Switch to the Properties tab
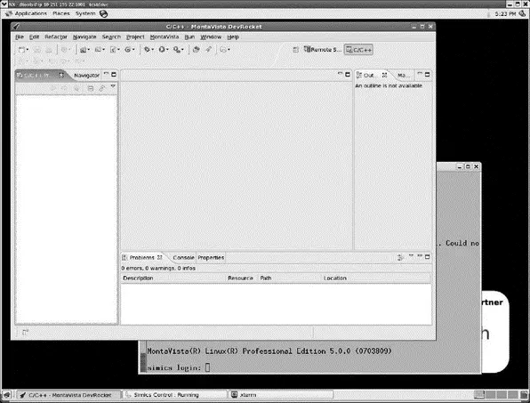This screenshot has height=403, width=530. (x=211, y=258)
